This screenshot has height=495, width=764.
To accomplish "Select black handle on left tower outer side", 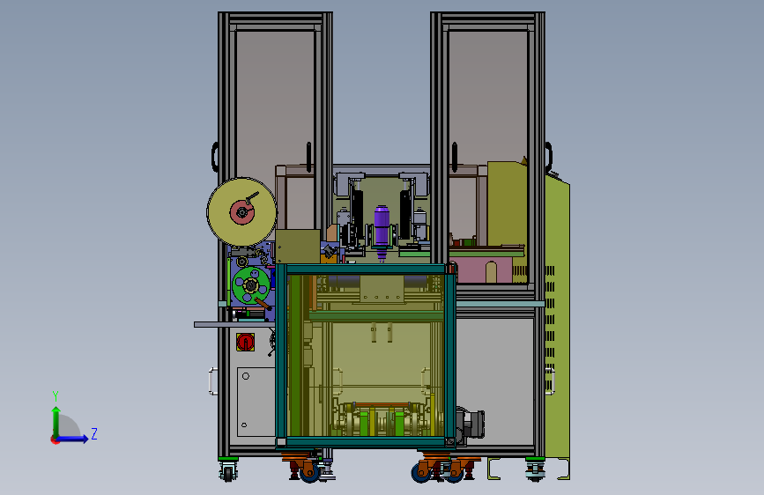I will 214,157.
